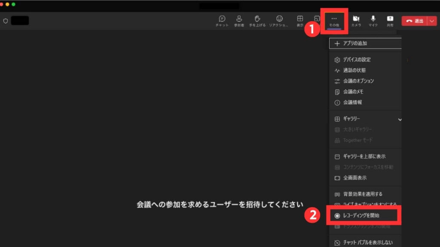Start recording via レコーディングを開始
Viewport: 440px width, 247px height.
click(365, 216)
